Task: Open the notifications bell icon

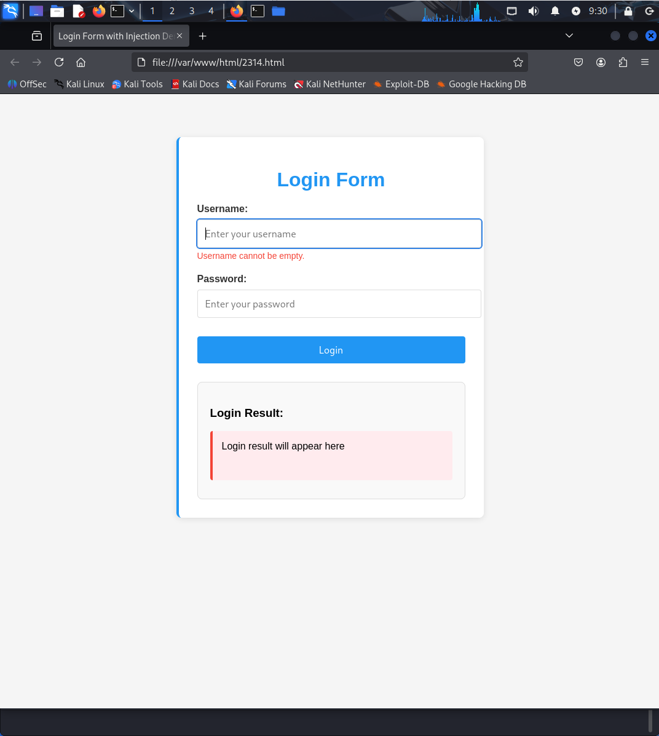Action: pos(554,11)
